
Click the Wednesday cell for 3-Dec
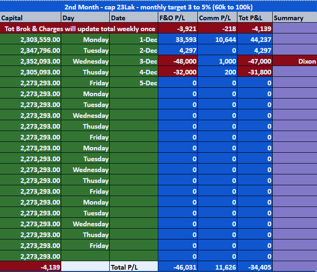click(85, 61)
